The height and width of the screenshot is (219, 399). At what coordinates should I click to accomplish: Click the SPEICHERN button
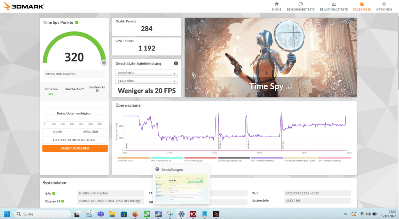point(90,131)
